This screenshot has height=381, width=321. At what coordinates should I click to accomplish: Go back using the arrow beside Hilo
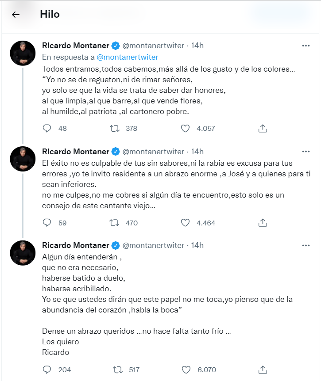(x=15, y=15)
